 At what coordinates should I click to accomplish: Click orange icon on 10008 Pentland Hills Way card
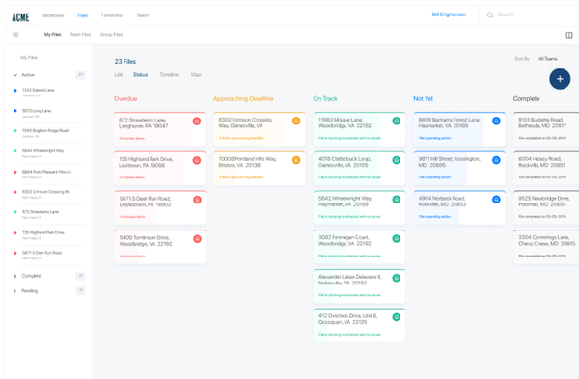pos(296,160)
